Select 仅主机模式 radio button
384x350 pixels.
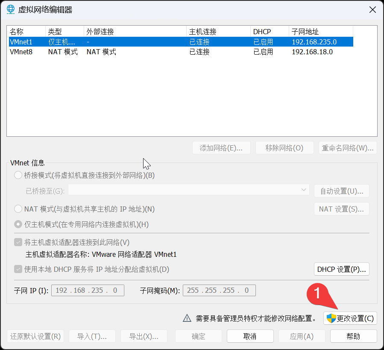(x=18, y=224)
